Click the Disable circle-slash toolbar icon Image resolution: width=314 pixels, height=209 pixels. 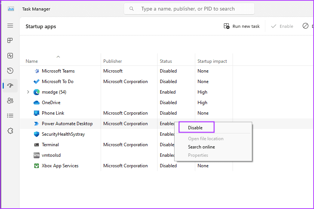click(x=305, y=26)
